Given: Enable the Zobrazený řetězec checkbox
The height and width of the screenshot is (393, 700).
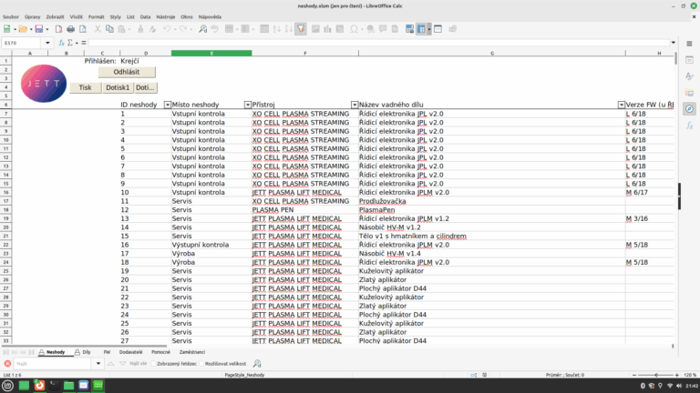Looking at the screenshot, I should 153,364.
